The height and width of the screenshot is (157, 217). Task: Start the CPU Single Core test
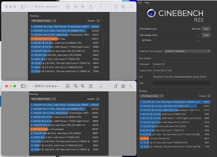point(206,35)
